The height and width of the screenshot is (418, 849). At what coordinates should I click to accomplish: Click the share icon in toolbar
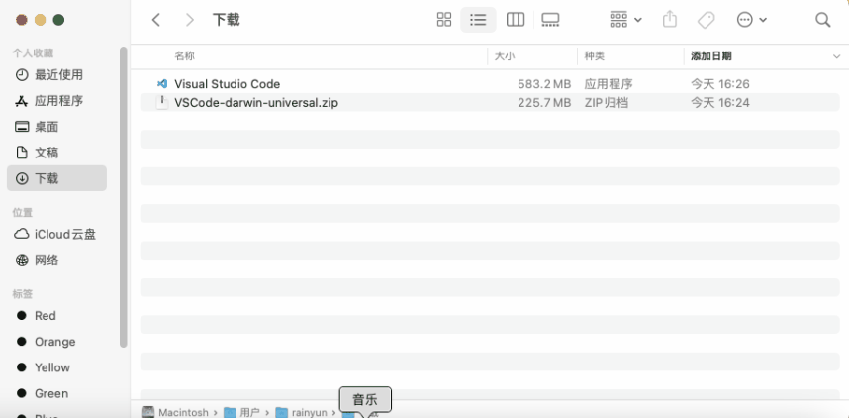670,20
